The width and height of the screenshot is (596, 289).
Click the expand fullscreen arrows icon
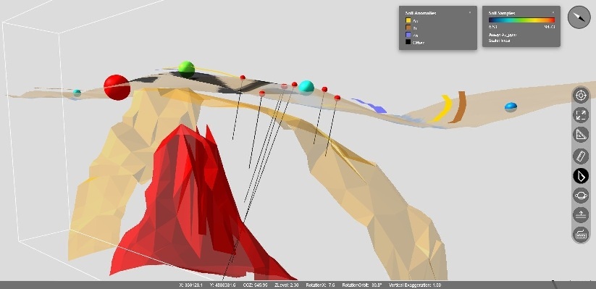pyautogui.click(x=581, y=115)
